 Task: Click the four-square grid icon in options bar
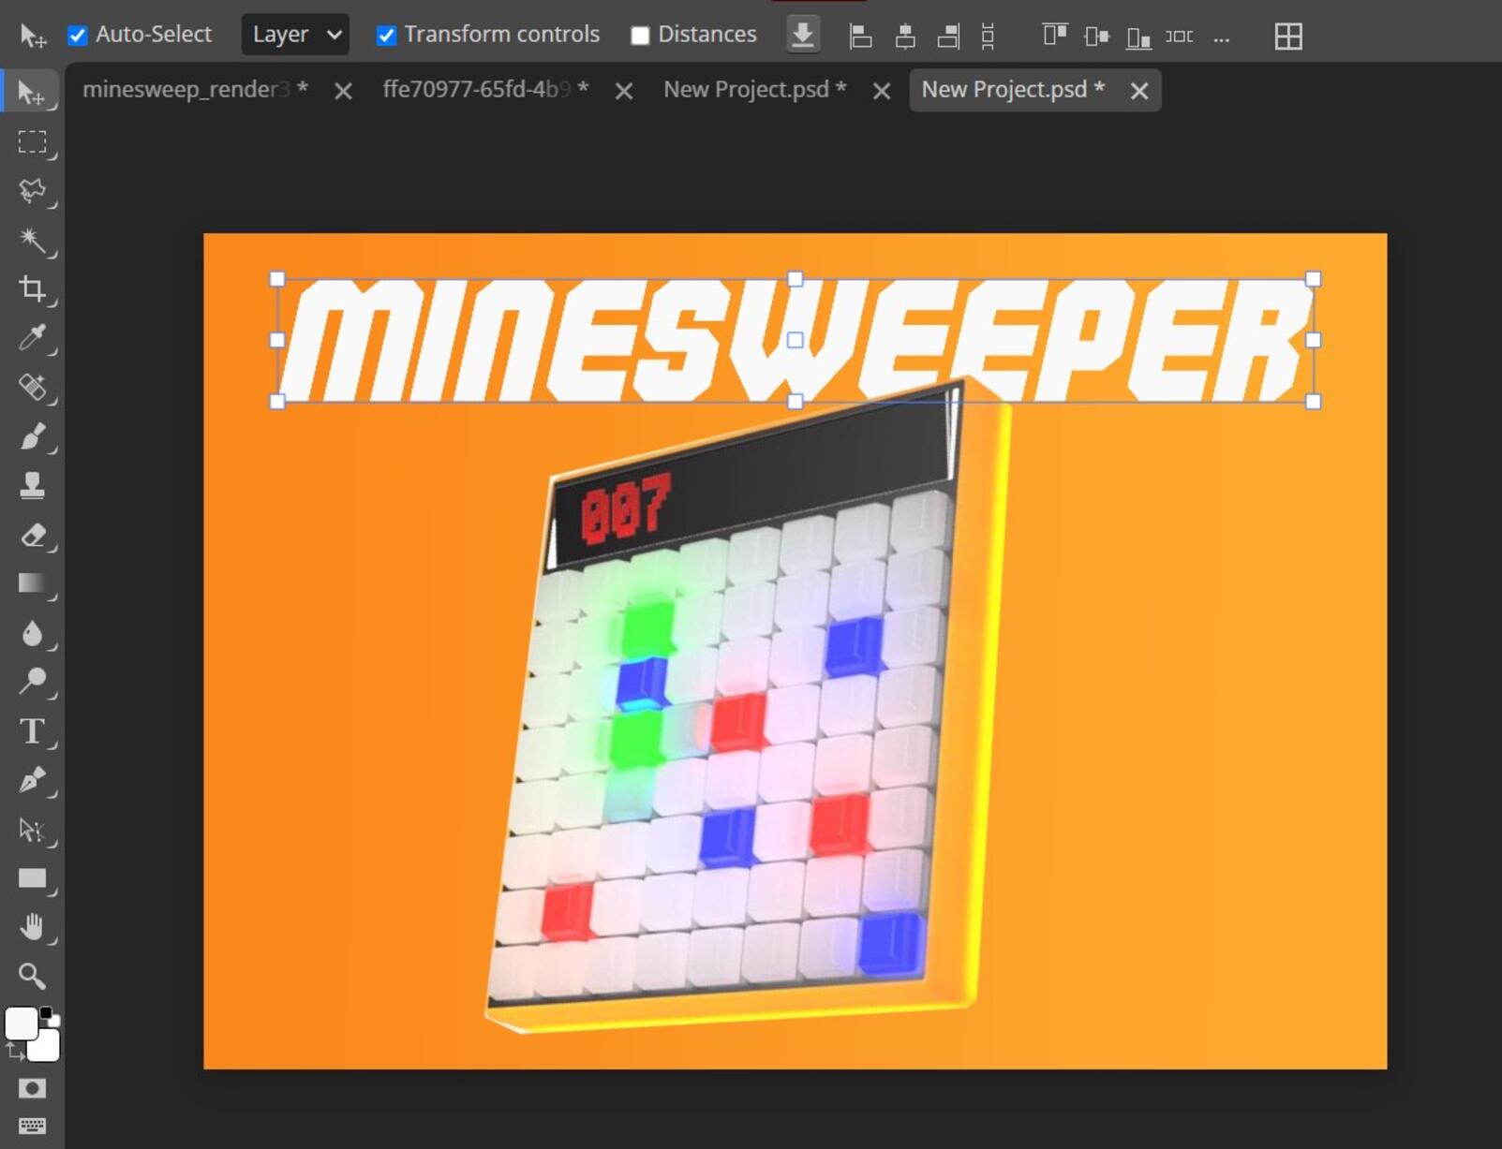click(x=1288, y=37)
